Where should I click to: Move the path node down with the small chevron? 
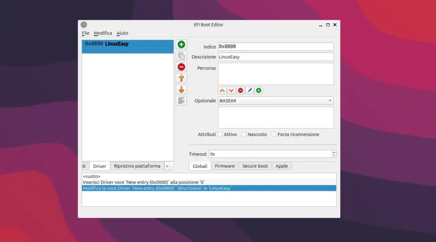[x=231, y=90]
